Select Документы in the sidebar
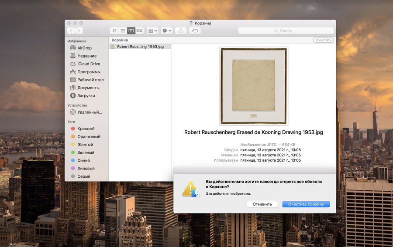Image resolution: width=393 pixels, height=247 pixels. point(88,88)
